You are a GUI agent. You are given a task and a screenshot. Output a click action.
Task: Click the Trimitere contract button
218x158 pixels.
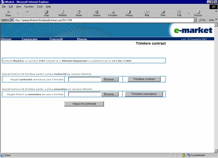point(144,79)
